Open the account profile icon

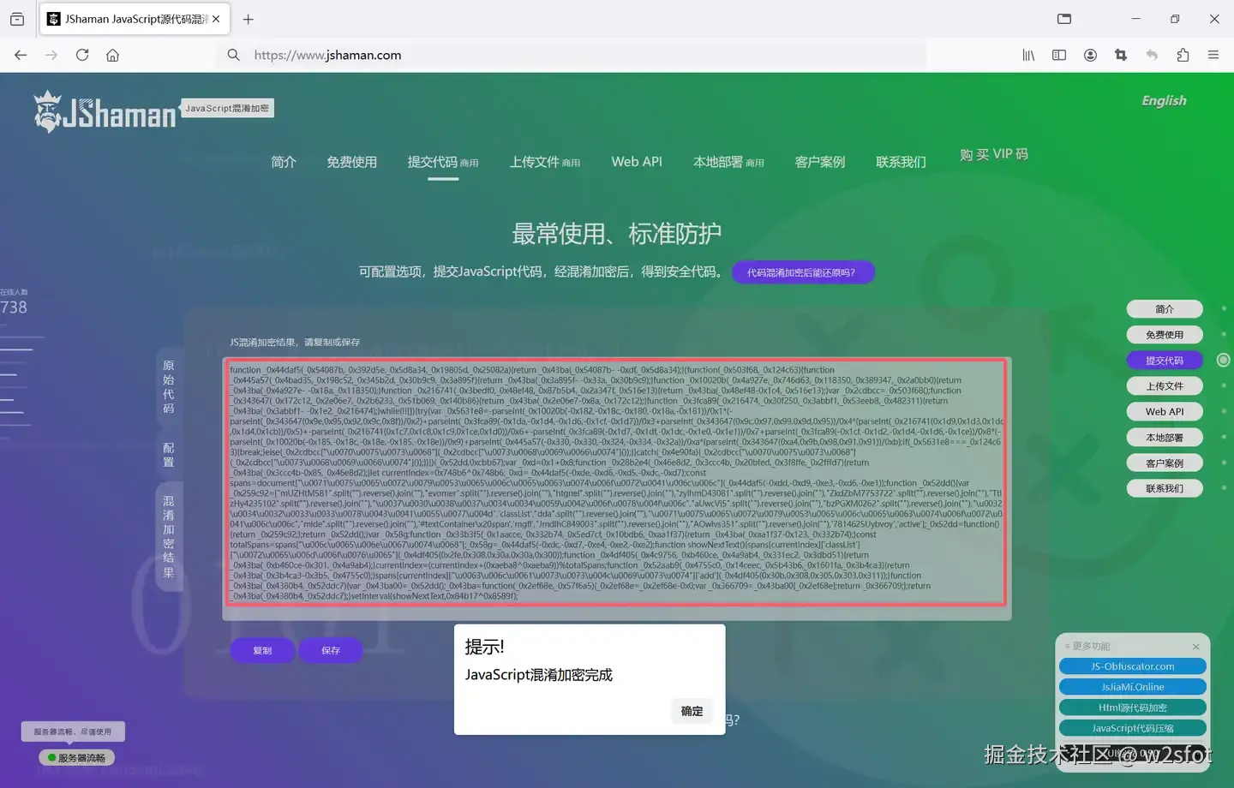pyautogui.click(x=1090, y=55)
